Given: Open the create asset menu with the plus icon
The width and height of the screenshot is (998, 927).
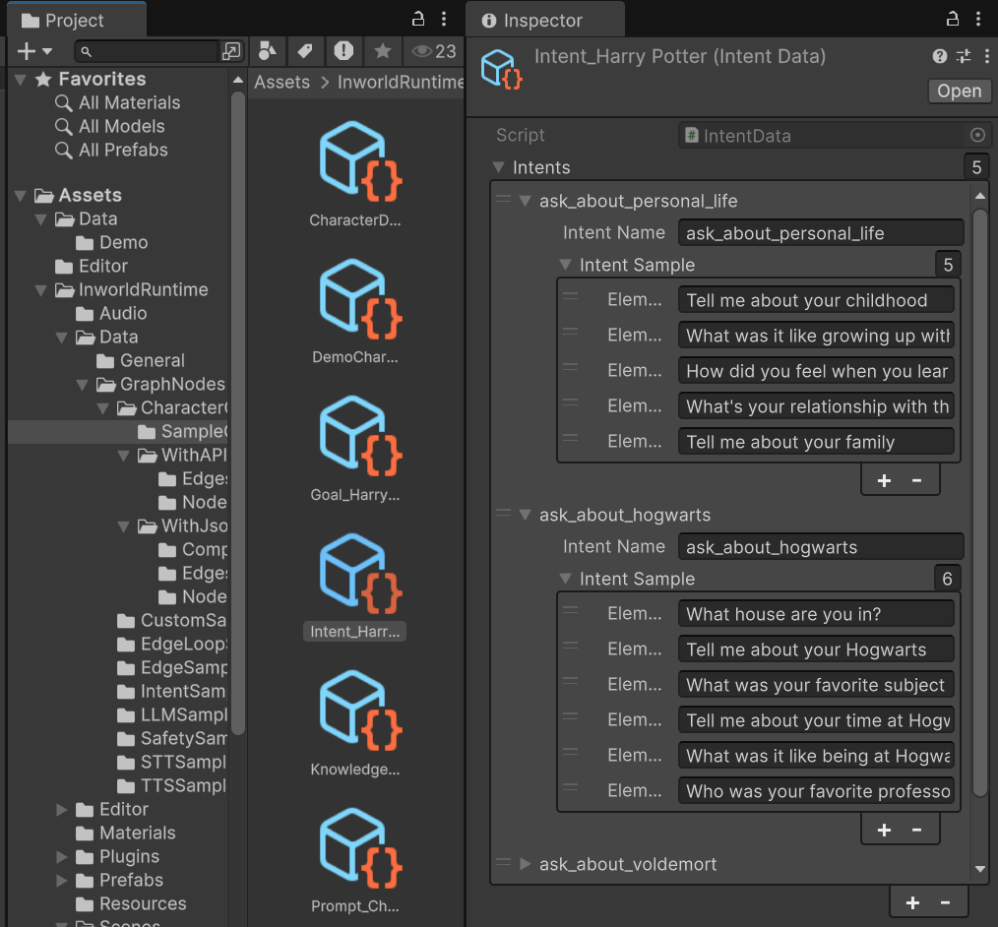Looking at the screenshot, I should 25,50.
